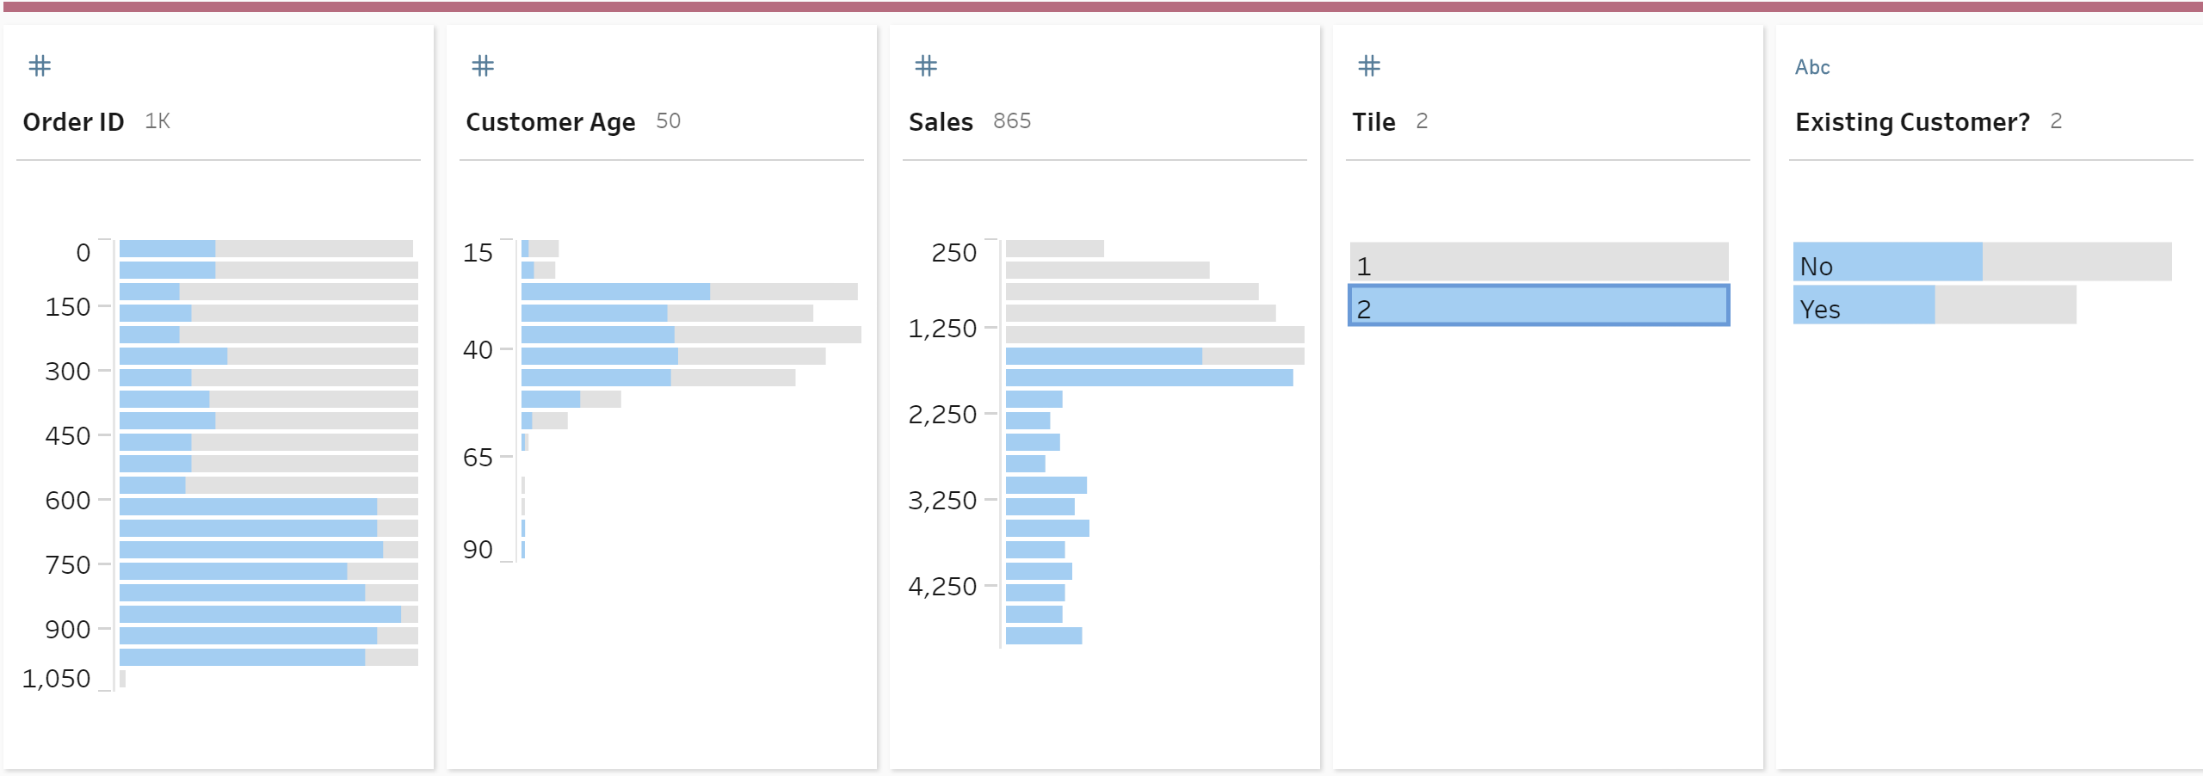Select the Customer Age field name
The width and height of the screenshot is (2203, 776).
click(551, 122)
